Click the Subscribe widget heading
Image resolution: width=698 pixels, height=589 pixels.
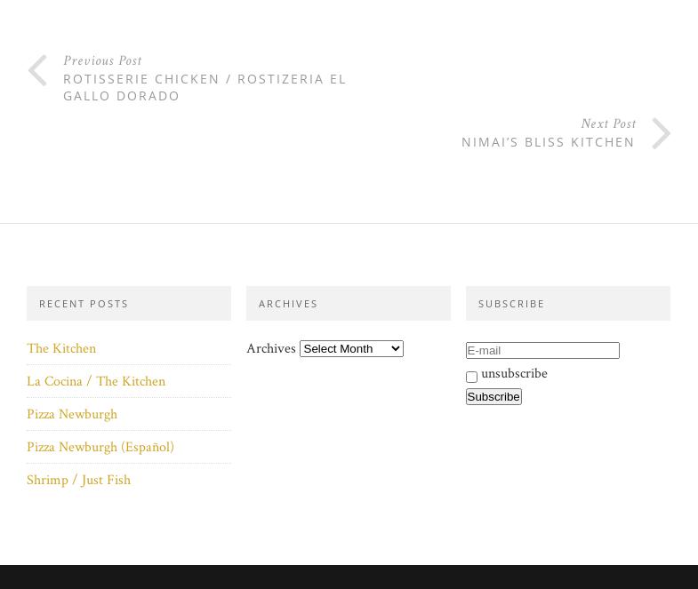pos(511,304)
